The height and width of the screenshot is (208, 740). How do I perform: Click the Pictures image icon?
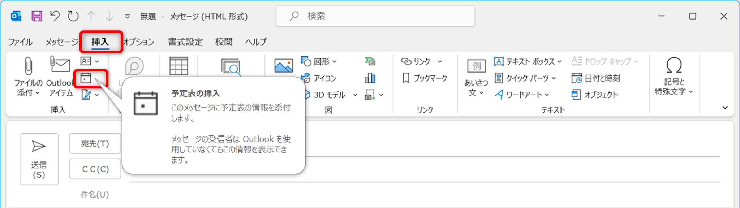pos(283,66)
